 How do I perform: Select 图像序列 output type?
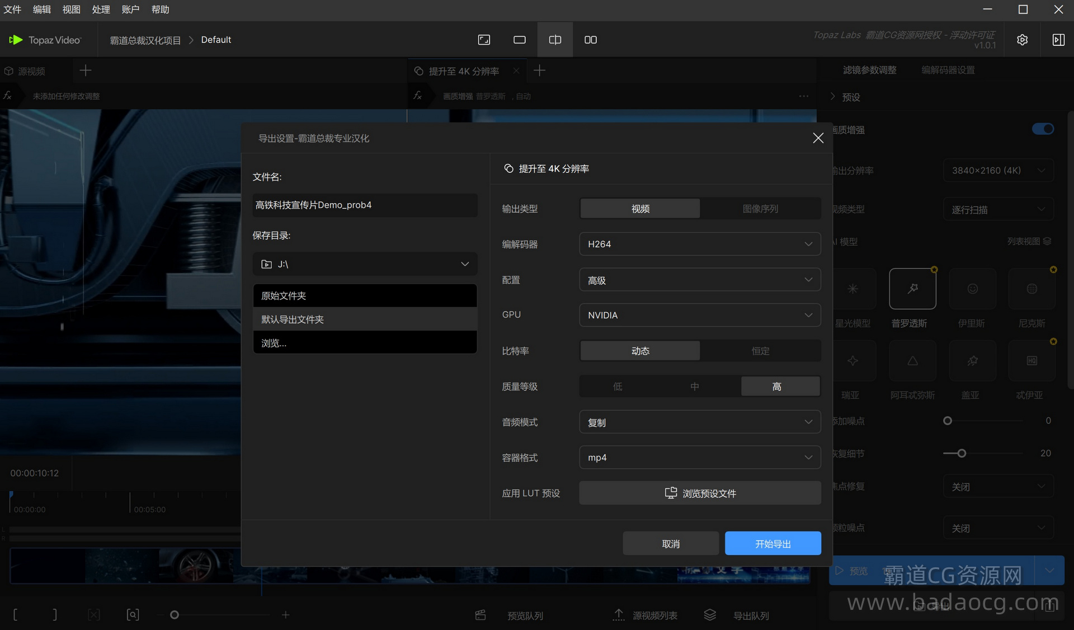click(760, 209)
